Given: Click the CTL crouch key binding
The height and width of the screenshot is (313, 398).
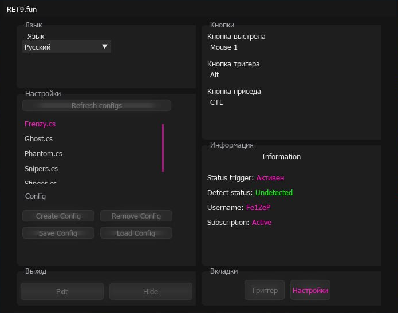Looking at the screenshot, I should [216, 102].
